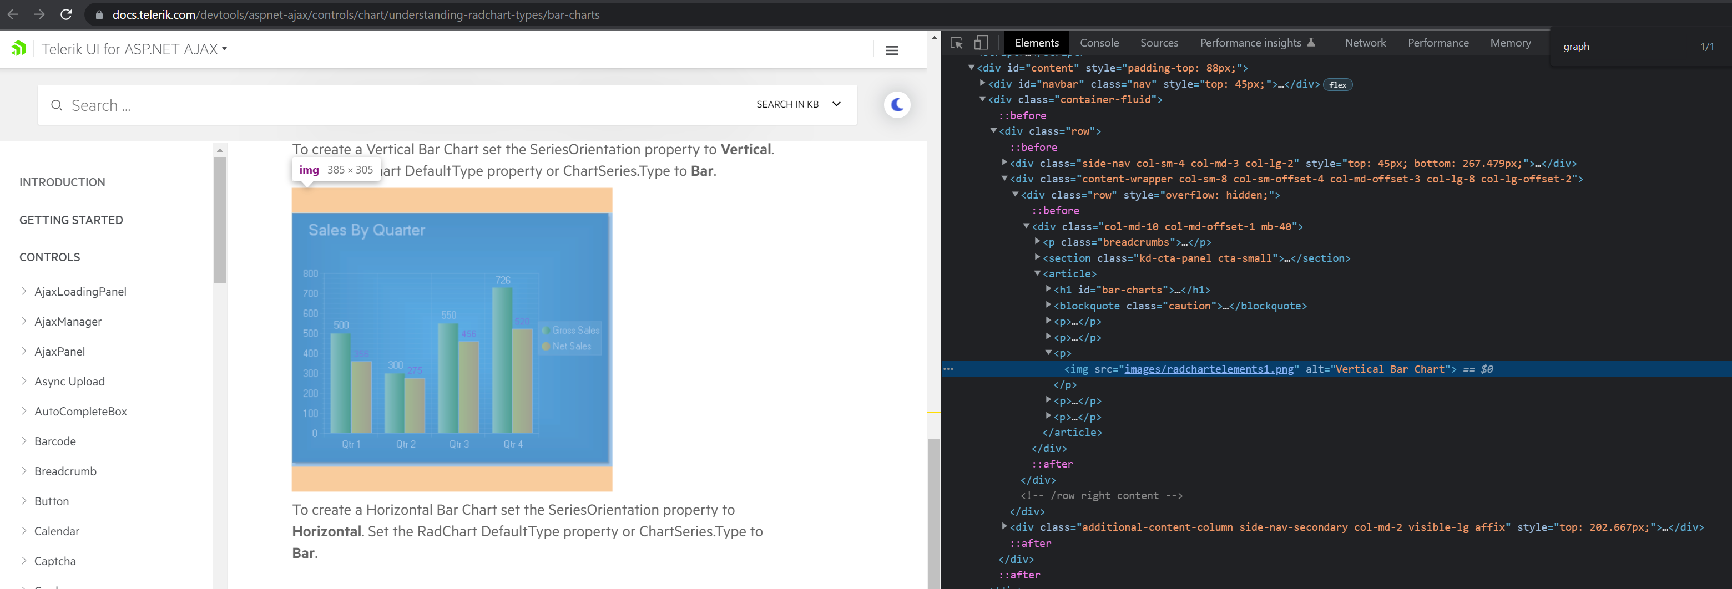Open the Button sidebar link
This screenshot has width=1732, height=589.
pos(51,501)
